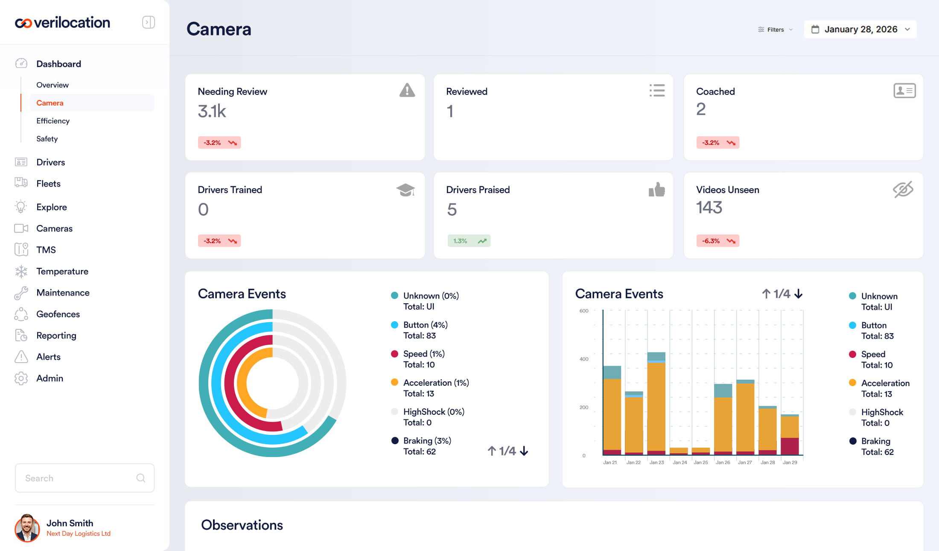Open the Efficiency dashboard submenu item
939x551 pixels.
click(x=53, y=121)
